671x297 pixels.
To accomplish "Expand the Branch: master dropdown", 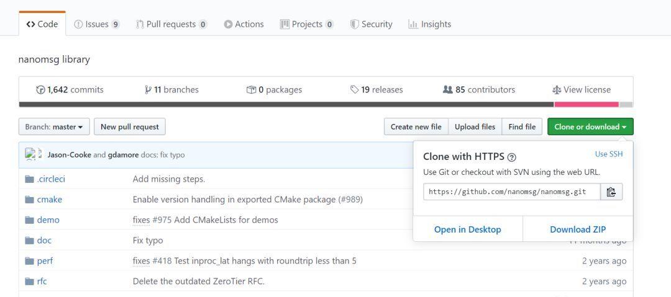I will (x=54, y=127).
